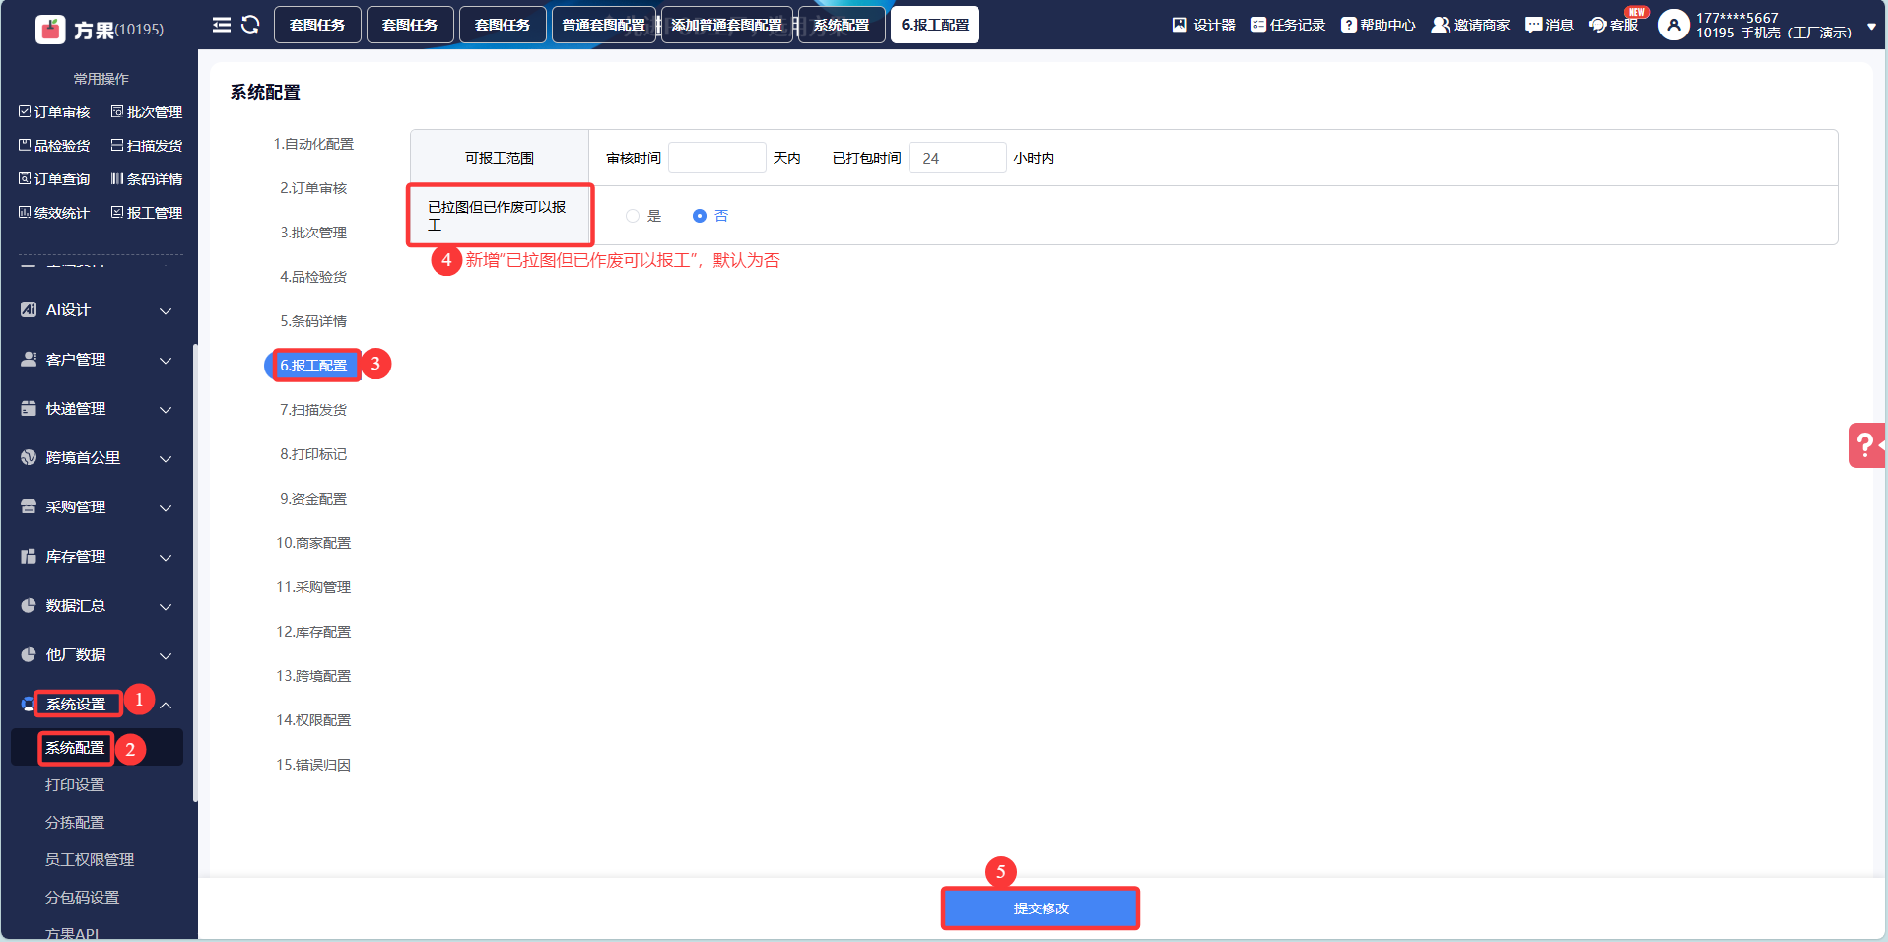Viewport: 1888px width, 942px height.
Task: Click the 库存管理 sidebar icon
Action: [x=29, y=556]
